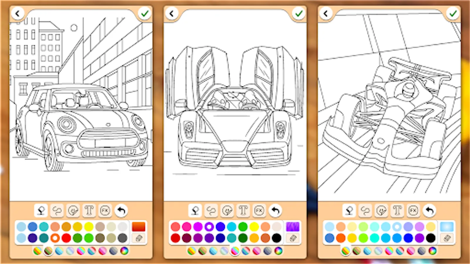The height and width of the screenshot is (264, 470).
Task: Open the FX effects tool under the sports car
Action: pos(259,210)
